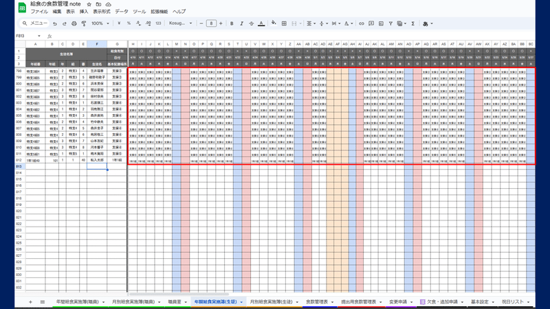This screenshot has width=550, height=309.
Task: Switch to 変更申請 sheet tab
Action: click(x=398, y=301)
